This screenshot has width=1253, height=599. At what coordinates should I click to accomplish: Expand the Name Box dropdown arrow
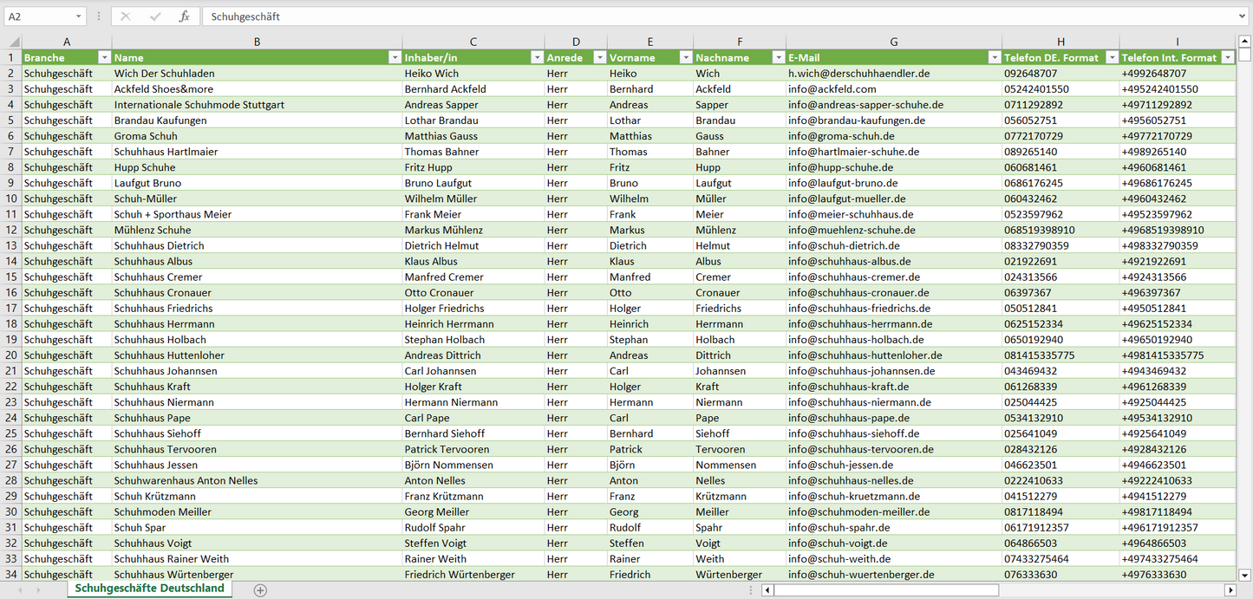pyautogui.click(x=79, y=16)
